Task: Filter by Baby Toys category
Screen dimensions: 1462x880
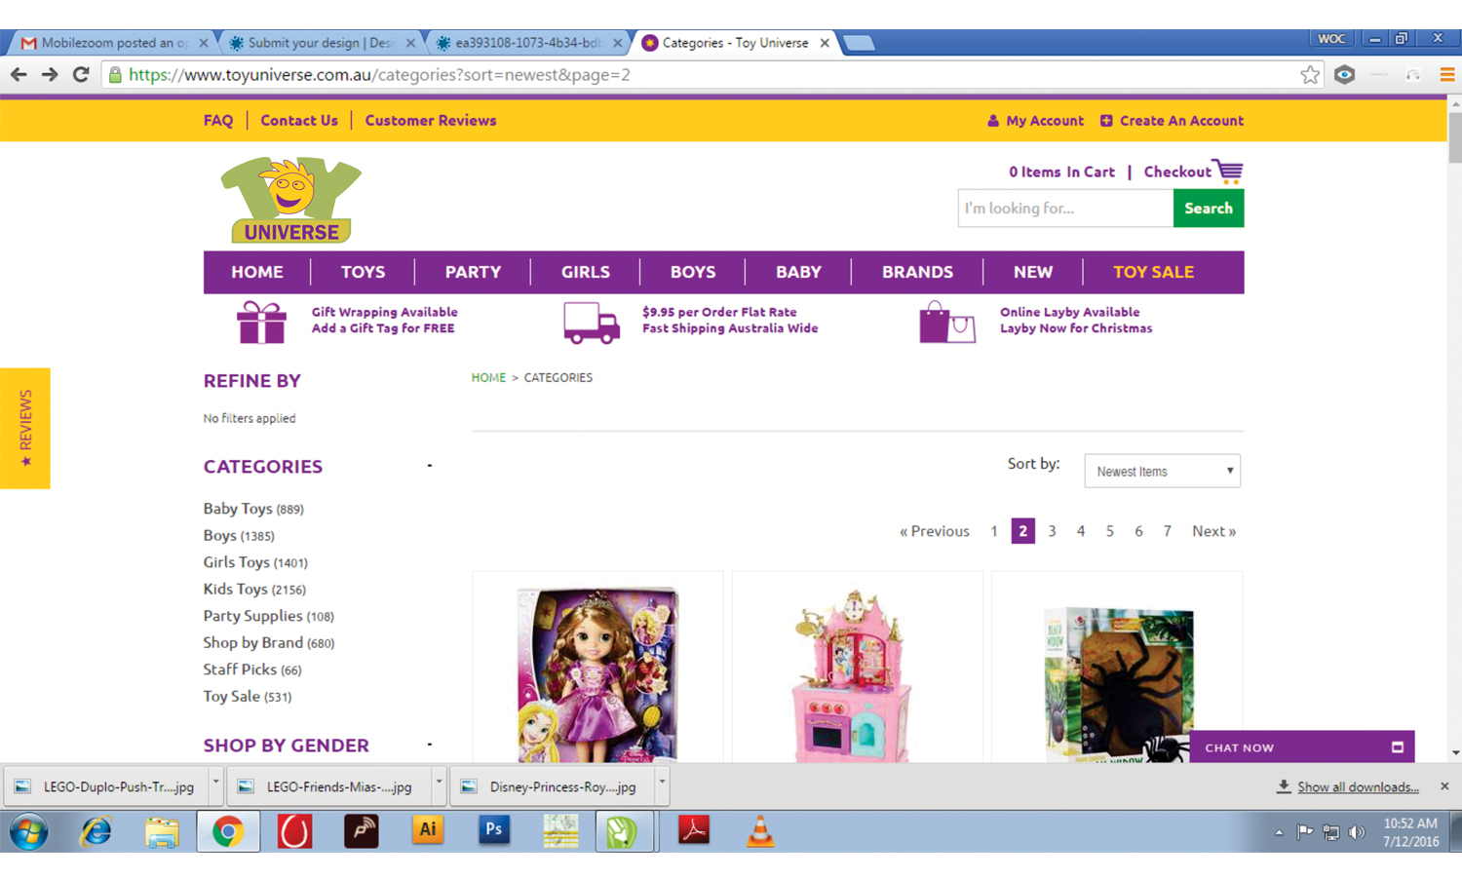Action: coord(253,509)
